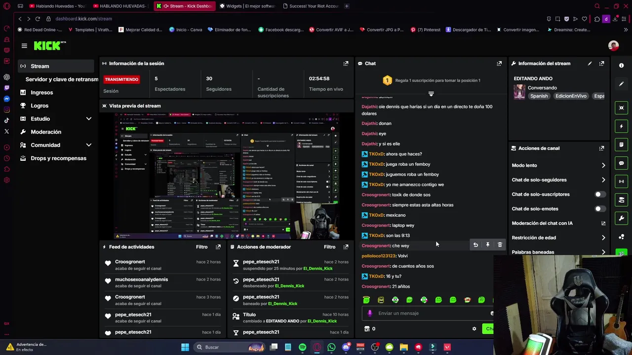Pop out the Chat panel
The image size is (632, 355).
pos(499,64)
